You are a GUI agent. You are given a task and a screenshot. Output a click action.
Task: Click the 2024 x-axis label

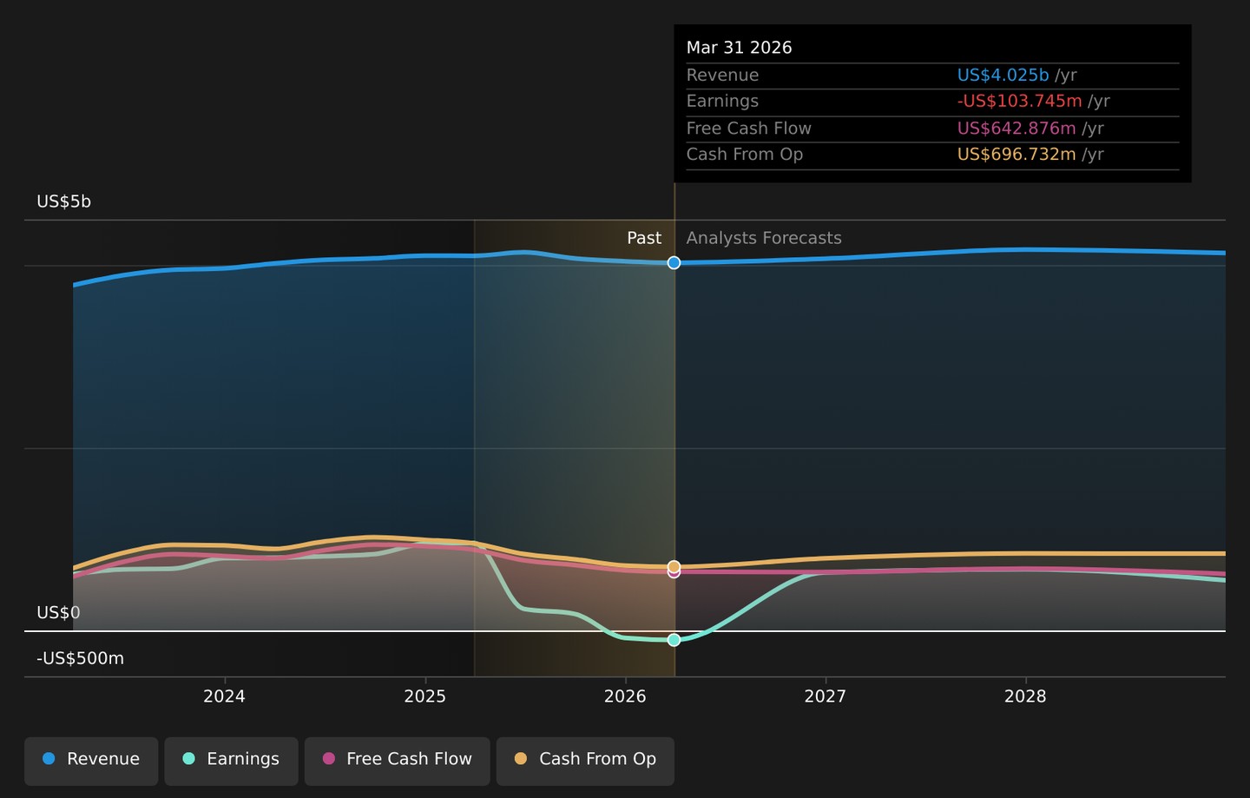click(224, 696)
